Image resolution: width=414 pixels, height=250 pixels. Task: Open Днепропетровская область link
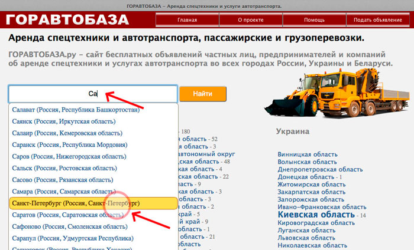320,169
